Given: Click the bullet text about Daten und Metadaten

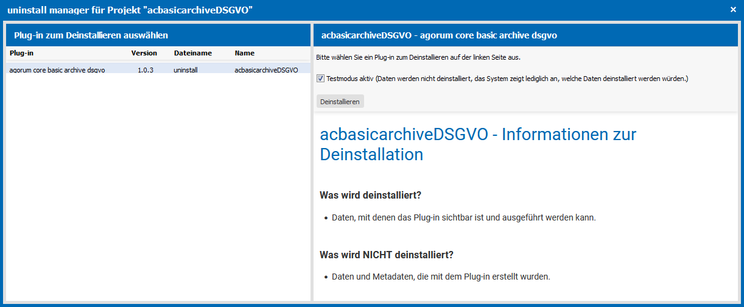Looking at the screenshot, I should [441, 277].
